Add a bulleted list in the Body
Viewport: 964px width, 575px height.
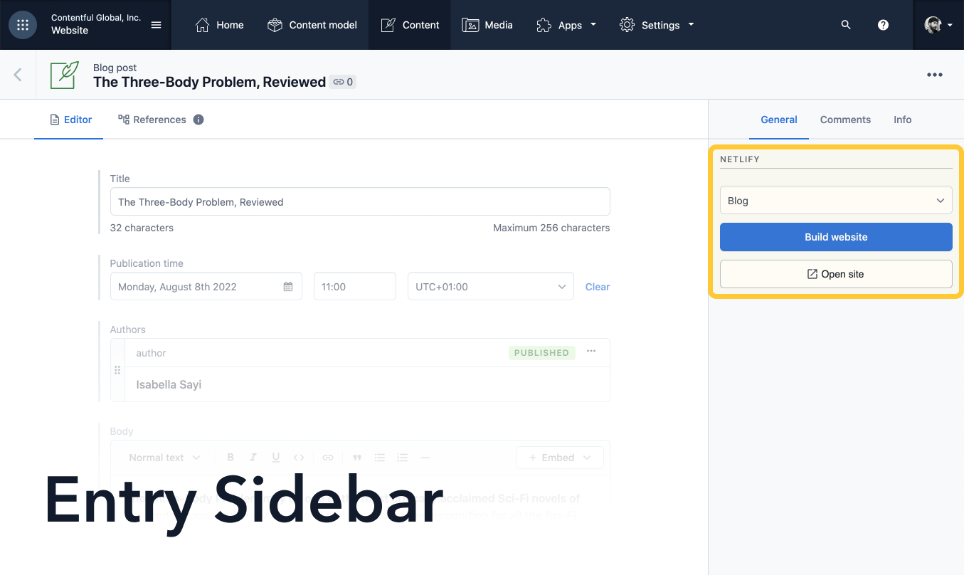[x=379, y=457]
